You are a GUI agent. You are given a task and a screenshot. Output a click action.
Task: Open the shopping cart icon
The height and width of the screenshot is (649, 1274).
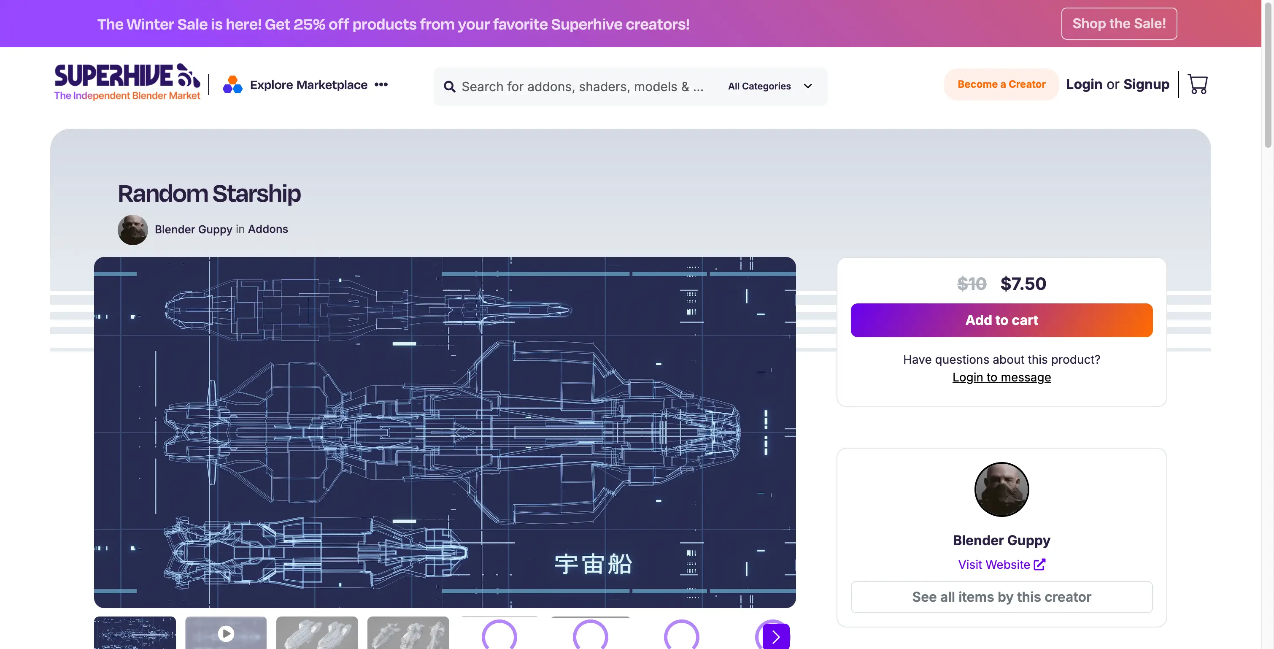click(x=1198, y=84)
